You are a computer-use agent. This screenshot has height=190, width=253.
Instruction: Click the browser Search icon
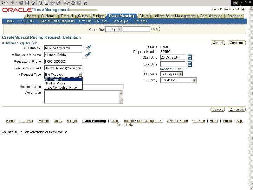click(41, 3)
